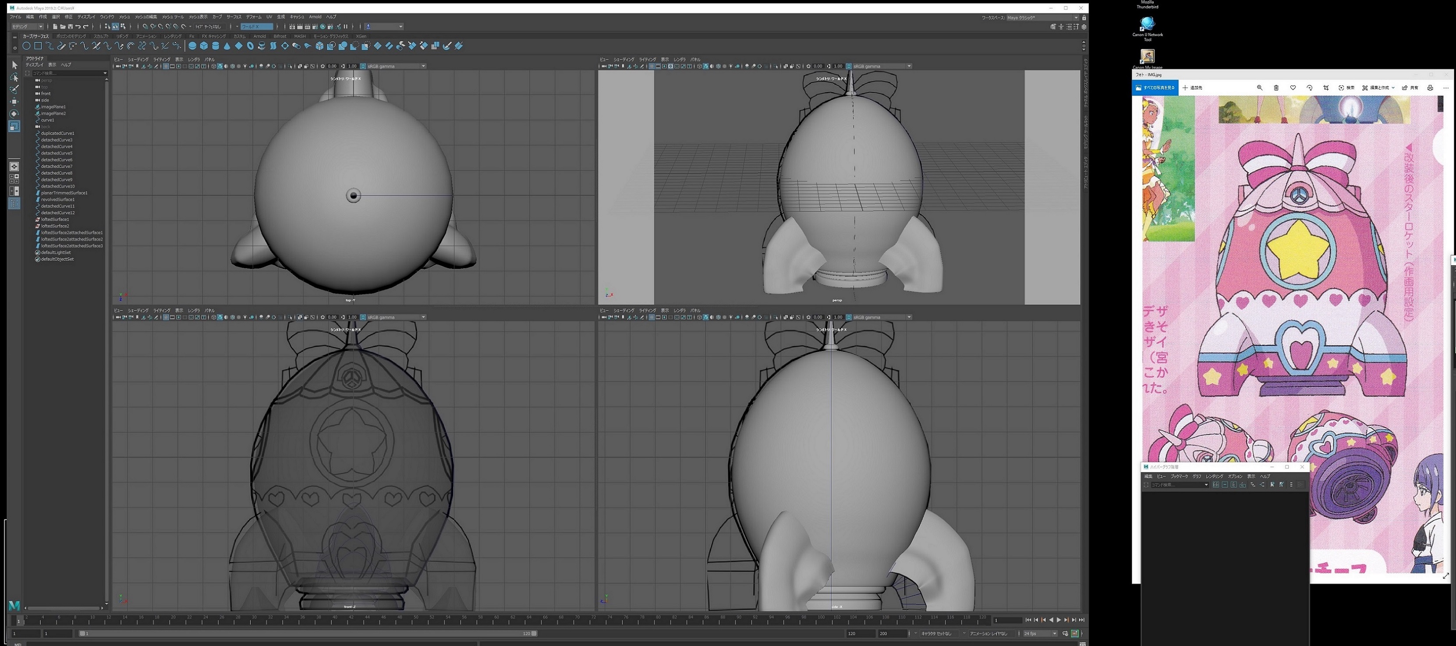Viewport: 1456px width, 646px height.
Task: Click rotate icon in Photos viewer
Action: pyautogui.click(x=1309, y=88)
